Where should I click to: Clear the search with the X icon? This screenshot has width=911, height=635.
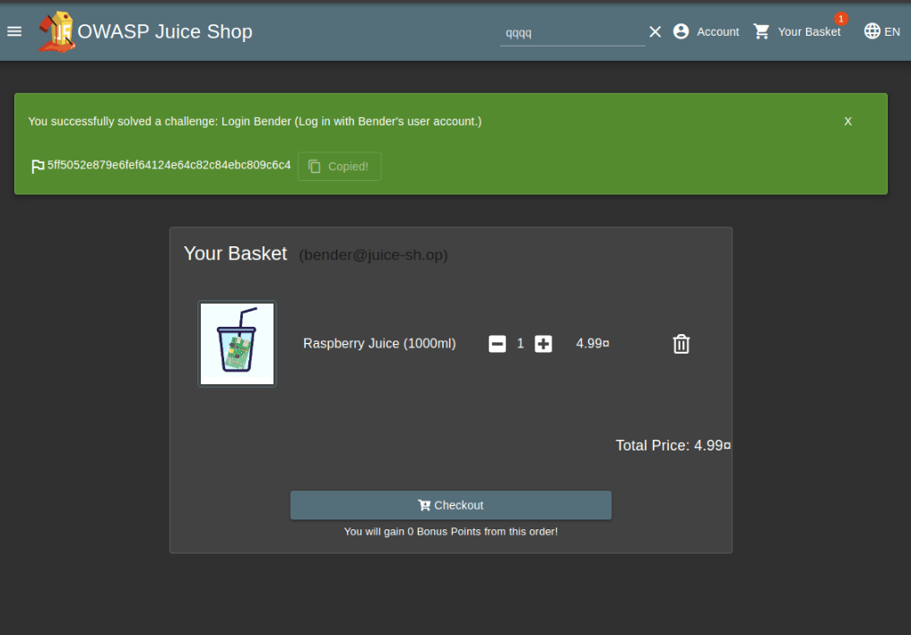coord(655,32)
